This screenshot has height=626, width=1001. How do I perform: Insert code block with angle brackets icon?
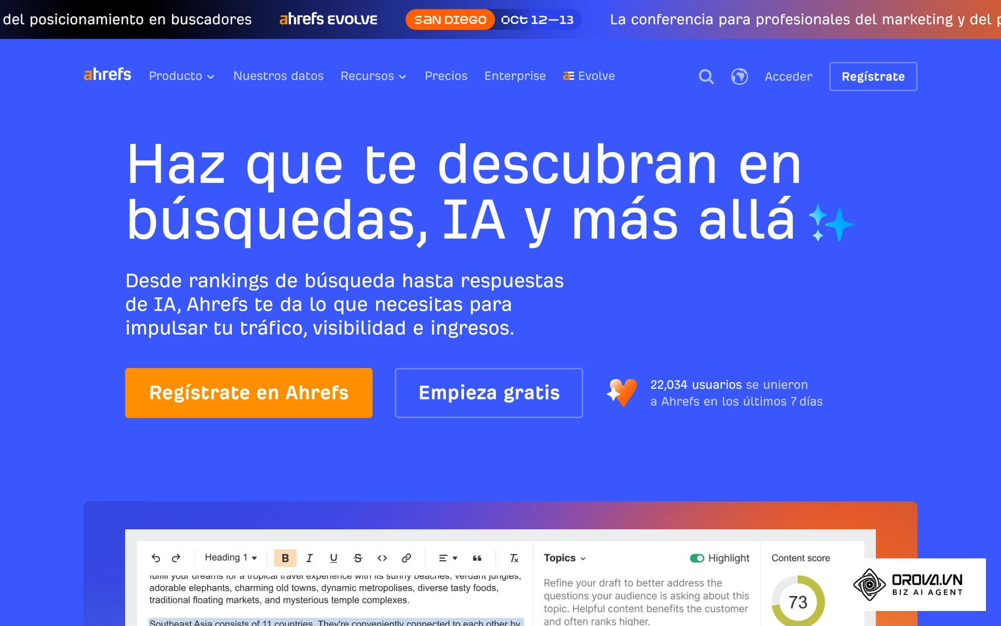click(x=382, y=558)
